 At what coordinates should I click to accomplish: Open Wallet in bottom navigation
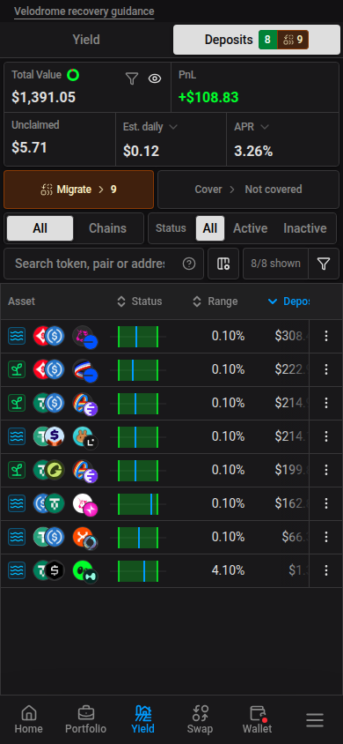(x=258, y=719)
